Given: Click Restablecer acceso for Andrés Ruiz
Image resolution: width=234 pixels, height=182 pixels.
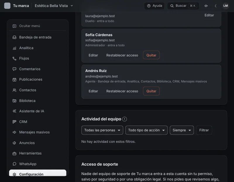Looking at the screenshot, I should 122,91.
